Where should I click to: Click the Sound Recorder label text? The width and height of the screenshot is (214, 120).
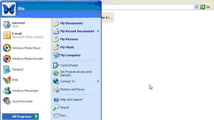coord(22,101)
